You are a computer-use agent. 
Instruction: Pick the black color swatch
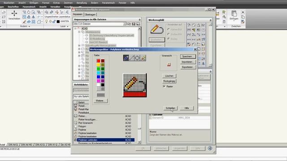[103, 85]
